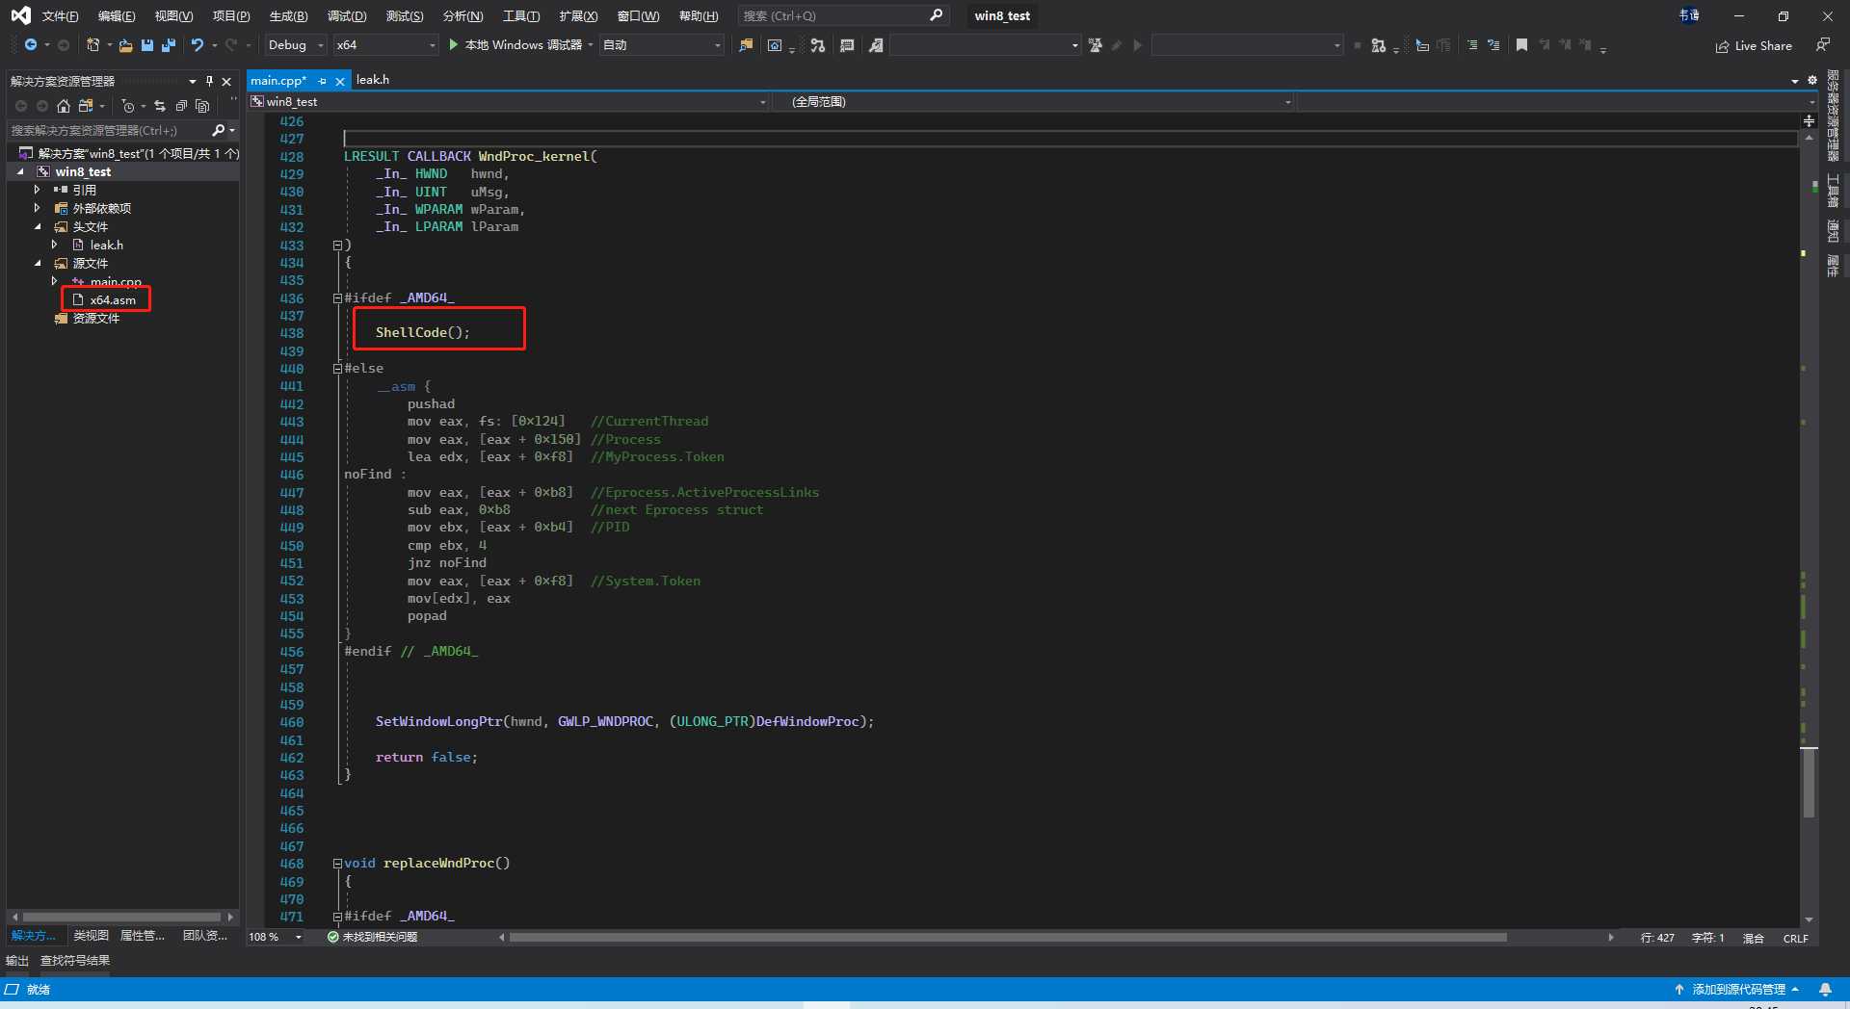Click 添加到源代码管理 in status bar
The height and width of the screenshot is (1009, 1850).
(x=1736, y=989)
